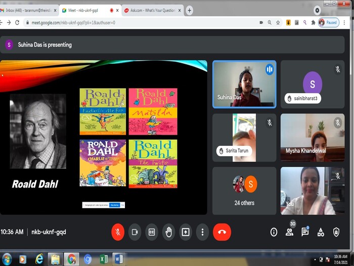Click the Roald Dahl portrait on slide
Image resolution: width=354 pixels, height=266 pixels.
[x=38, y=131]
